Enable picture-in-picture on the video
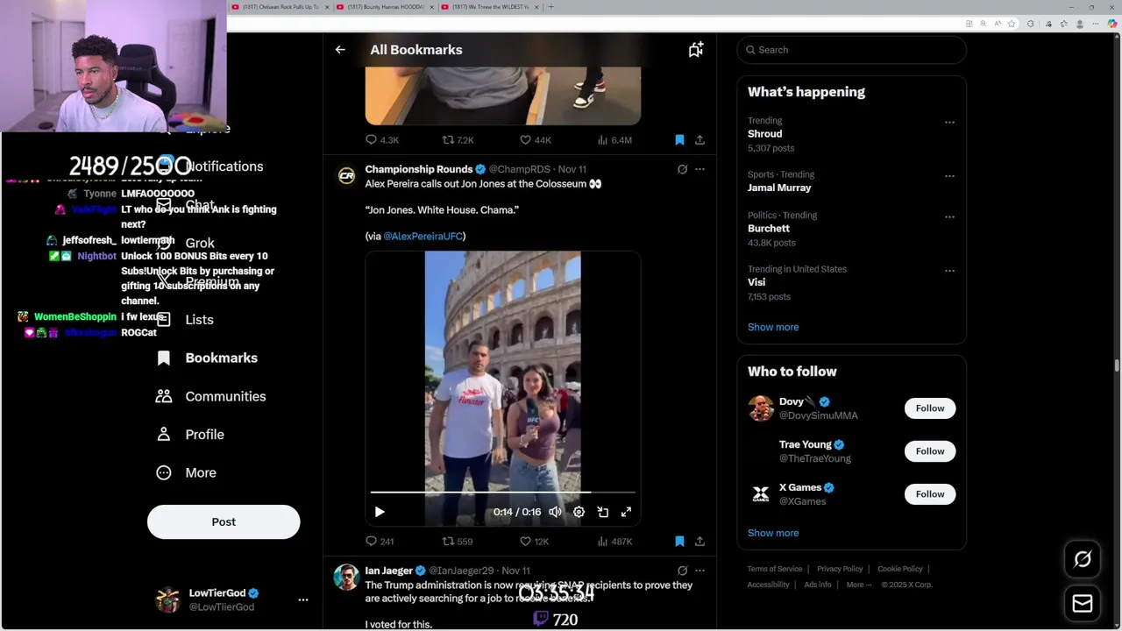 pos(602,512)
